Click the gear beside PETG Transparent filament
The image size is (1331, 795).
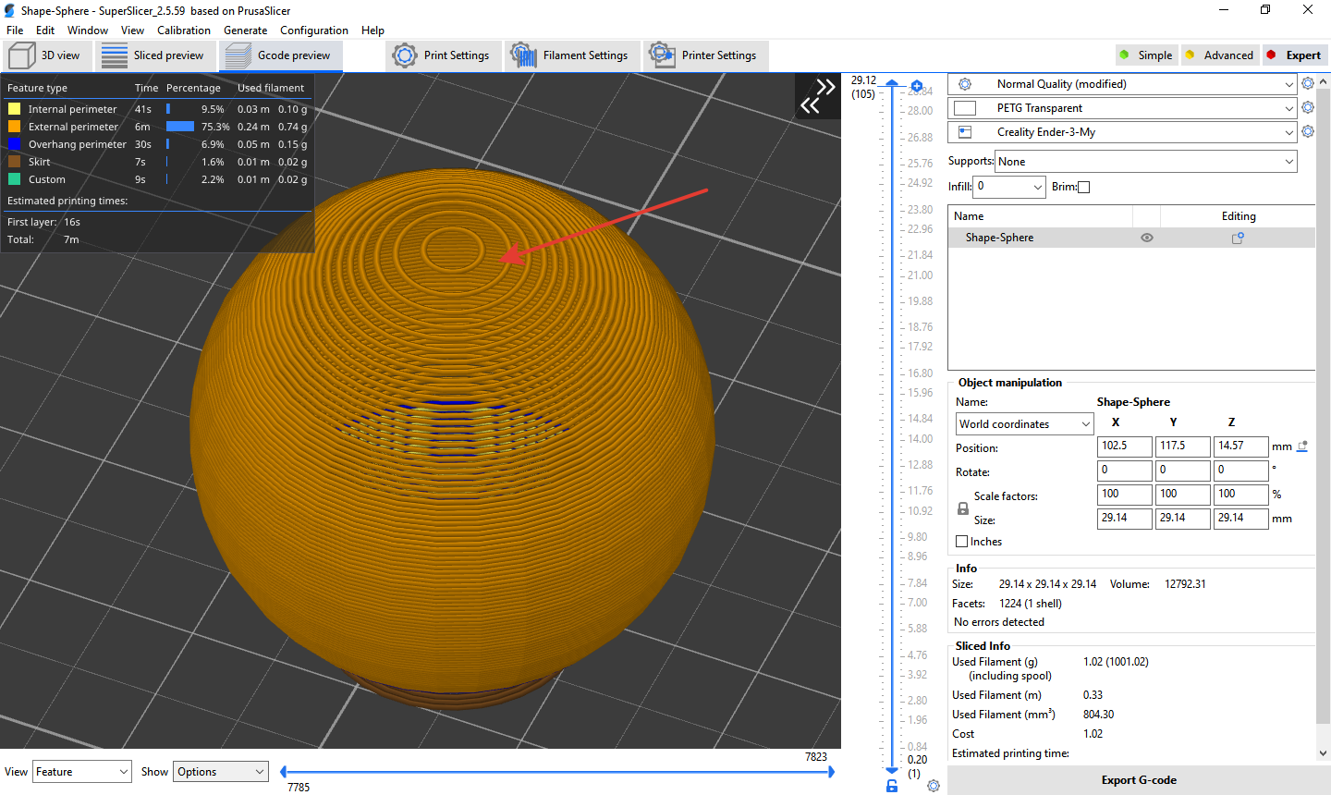1308,107
